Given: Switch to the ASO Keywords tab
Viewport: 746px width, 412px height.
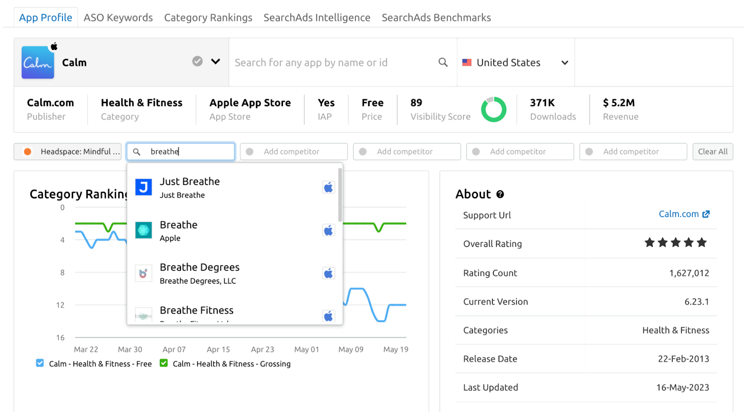Looking at the screenshot, I should (118, 18).
